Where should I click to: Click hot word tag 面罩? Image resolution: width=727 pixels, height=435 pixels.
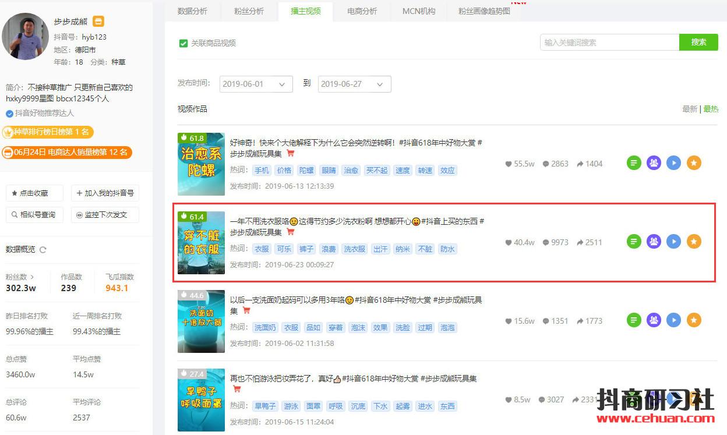pyautogui.click(x=313, y=406)
